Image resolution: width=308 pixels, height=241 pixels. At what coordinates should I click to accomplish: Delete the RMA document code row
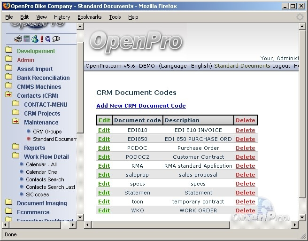click(x=245, y=166)
